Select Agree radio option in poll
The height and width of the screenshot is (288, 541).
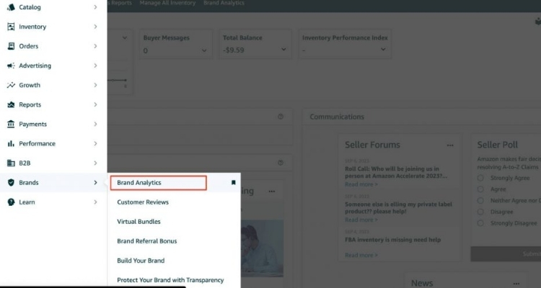tap(480, 189)
